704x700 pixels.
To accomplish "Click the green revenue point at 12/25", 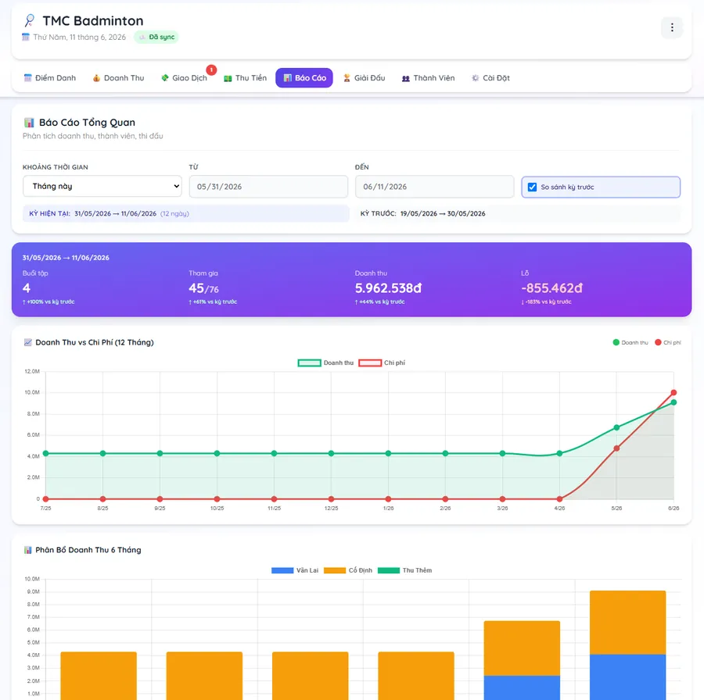I will point(331,454).
